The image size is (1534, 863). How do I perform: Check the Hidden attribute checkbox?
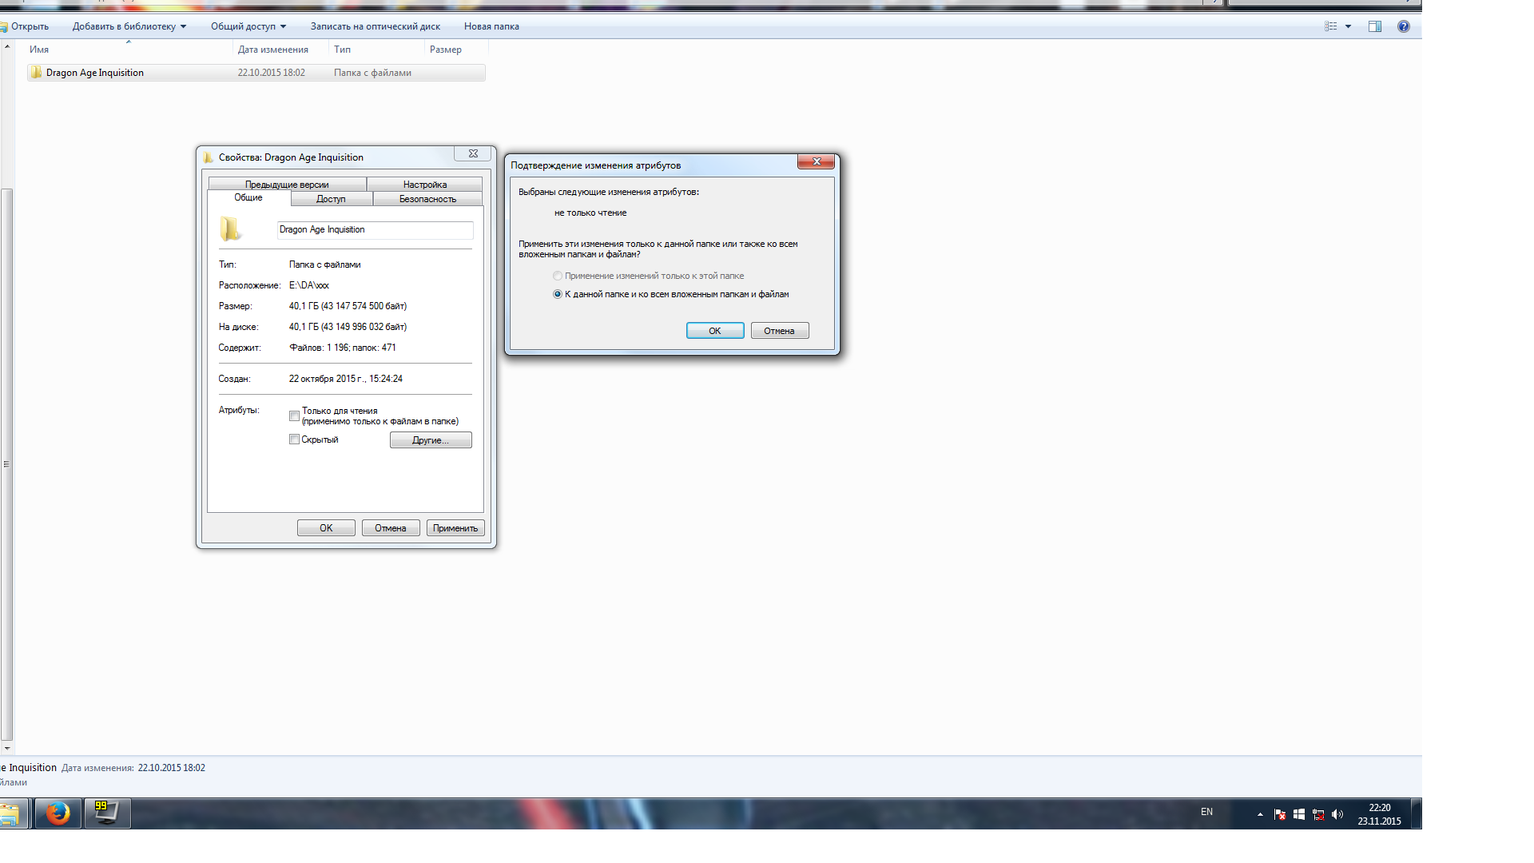click(294, 439)
